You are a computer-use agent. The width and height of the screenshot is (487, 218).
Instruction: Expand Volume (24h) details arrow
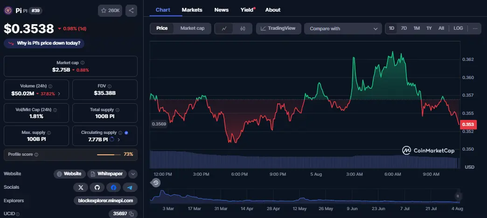click(x=59, y=94)
